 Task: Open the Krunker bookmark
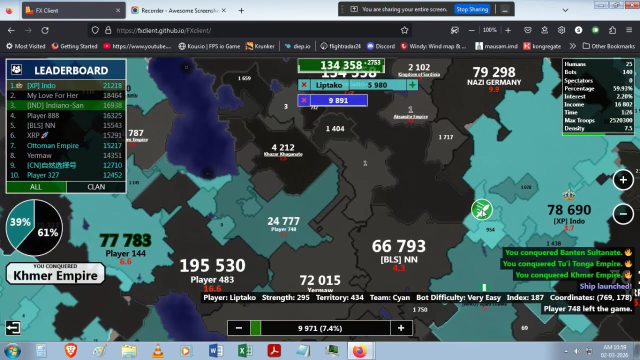pyautogui.click(x=259, y=46)
